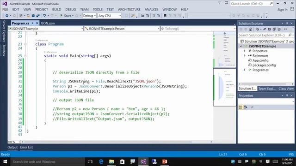Expand the Properties node in Solution Explorer
Viewport: 296px width, 166px height.
coord(244,51)
